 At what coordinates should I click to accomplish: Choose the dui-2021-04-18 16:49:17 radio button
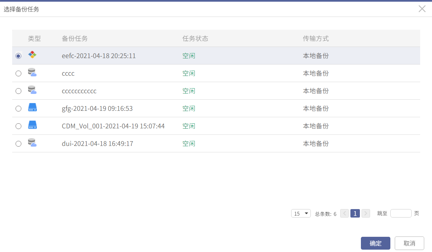(19, 144)
